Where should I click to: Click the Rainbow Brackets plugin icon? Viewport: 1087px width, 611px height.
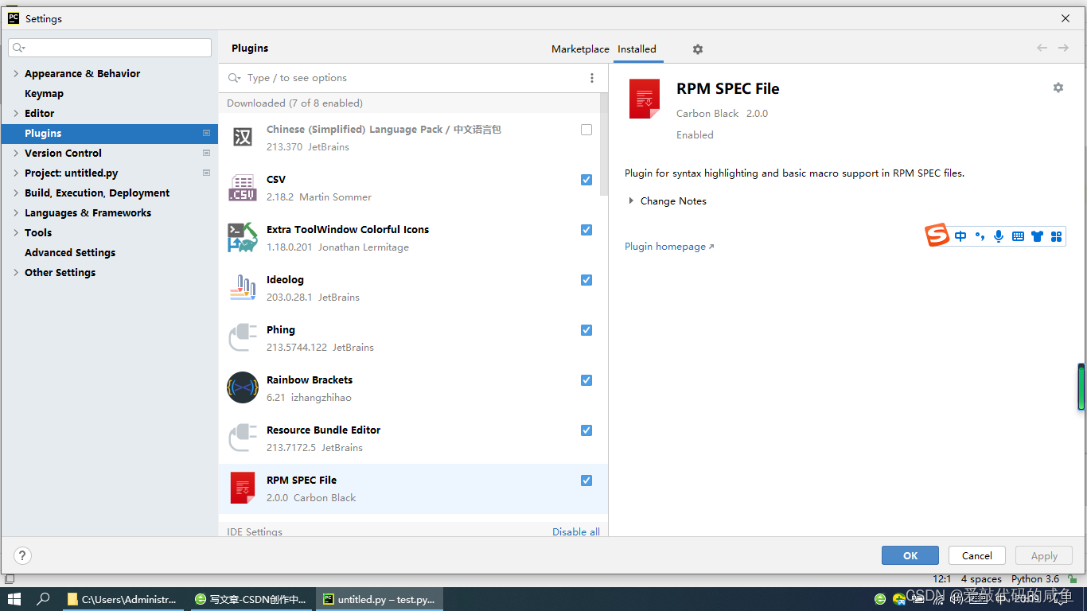[243, 387]
